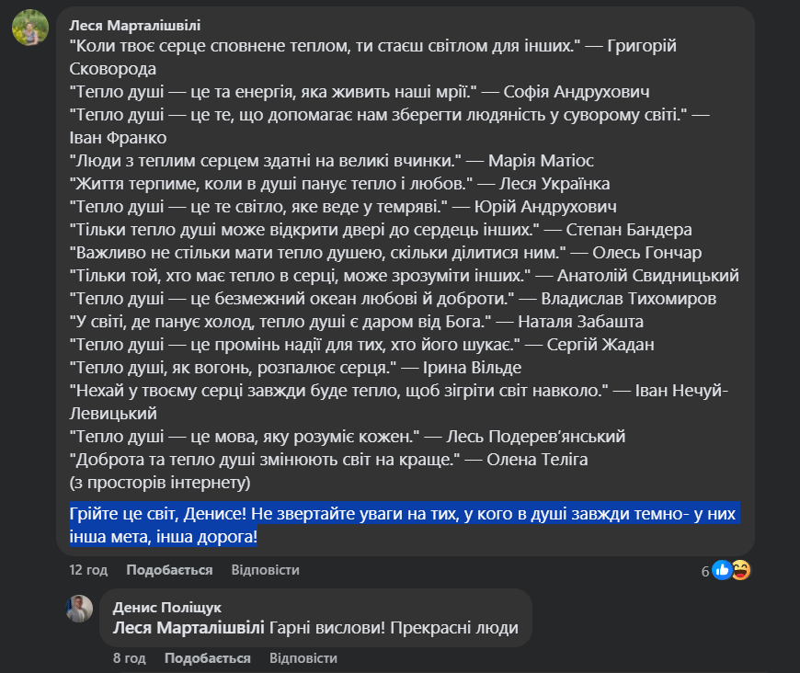The image size is (800, 673).
Task: Click the "12 год" comment timestamp
Action: pyautogui.click(x=88, y=570)
